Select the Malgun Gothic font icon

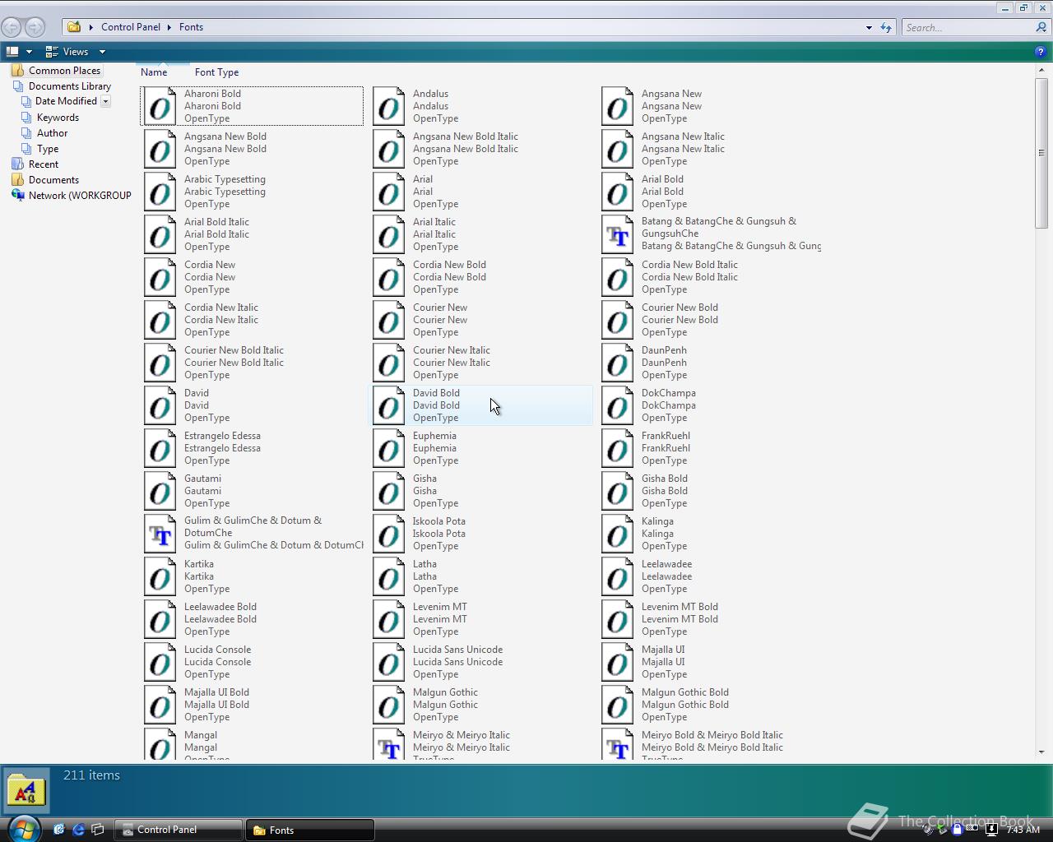click(389, 705)
